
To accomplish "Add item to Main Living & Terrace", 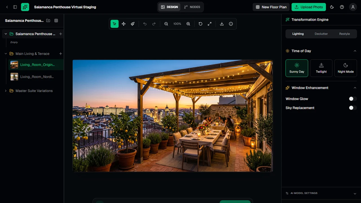I will click(x=61, y=54).
